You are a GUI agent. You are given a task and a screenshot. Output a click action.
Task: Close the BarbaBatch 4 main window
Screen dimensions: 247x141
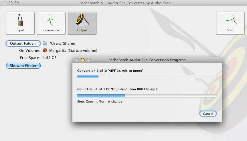5,3
